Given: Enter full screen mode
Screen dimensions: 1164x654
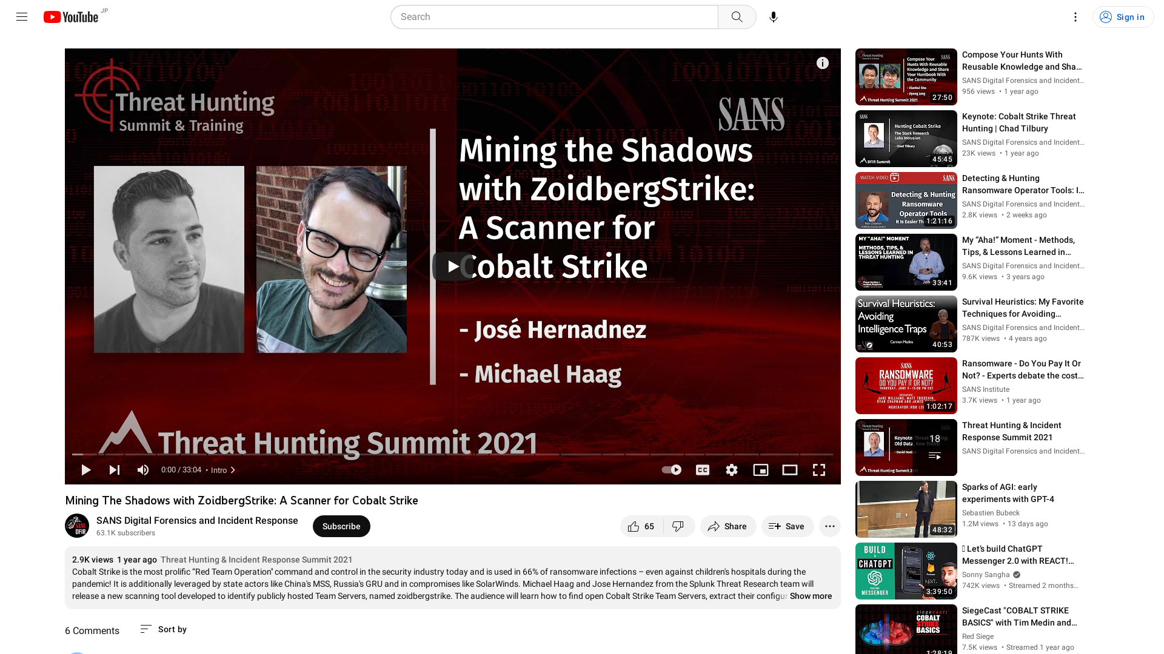Looking at the screenshot, I should 819,470.
